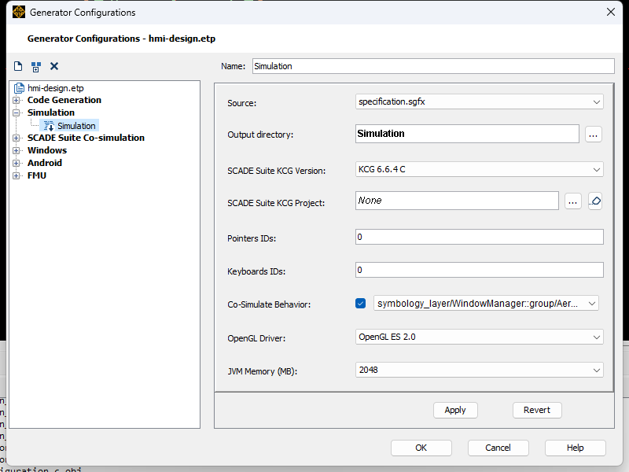Click the Apply button
The height and width of the screenshot is (472, 629).
[455, 410]
